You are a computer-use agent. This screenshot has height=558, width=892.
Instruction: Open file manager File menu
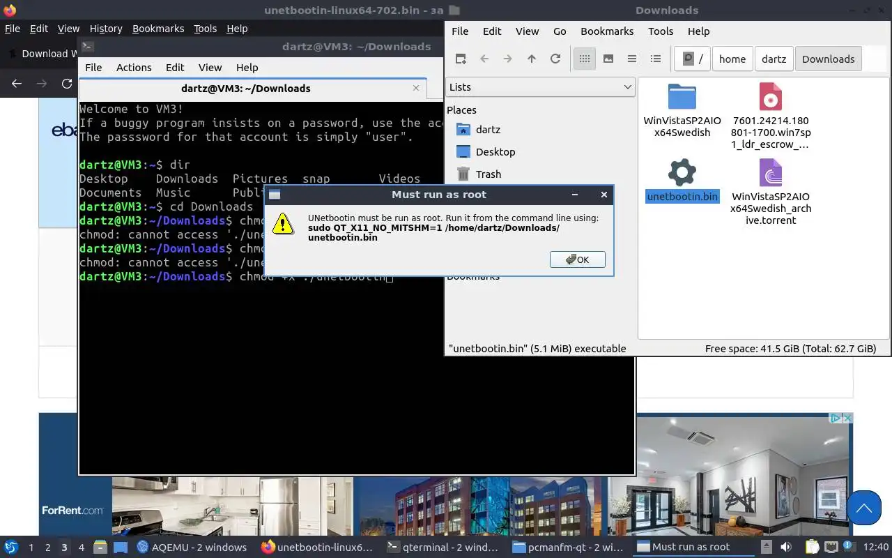click(460, 31)
